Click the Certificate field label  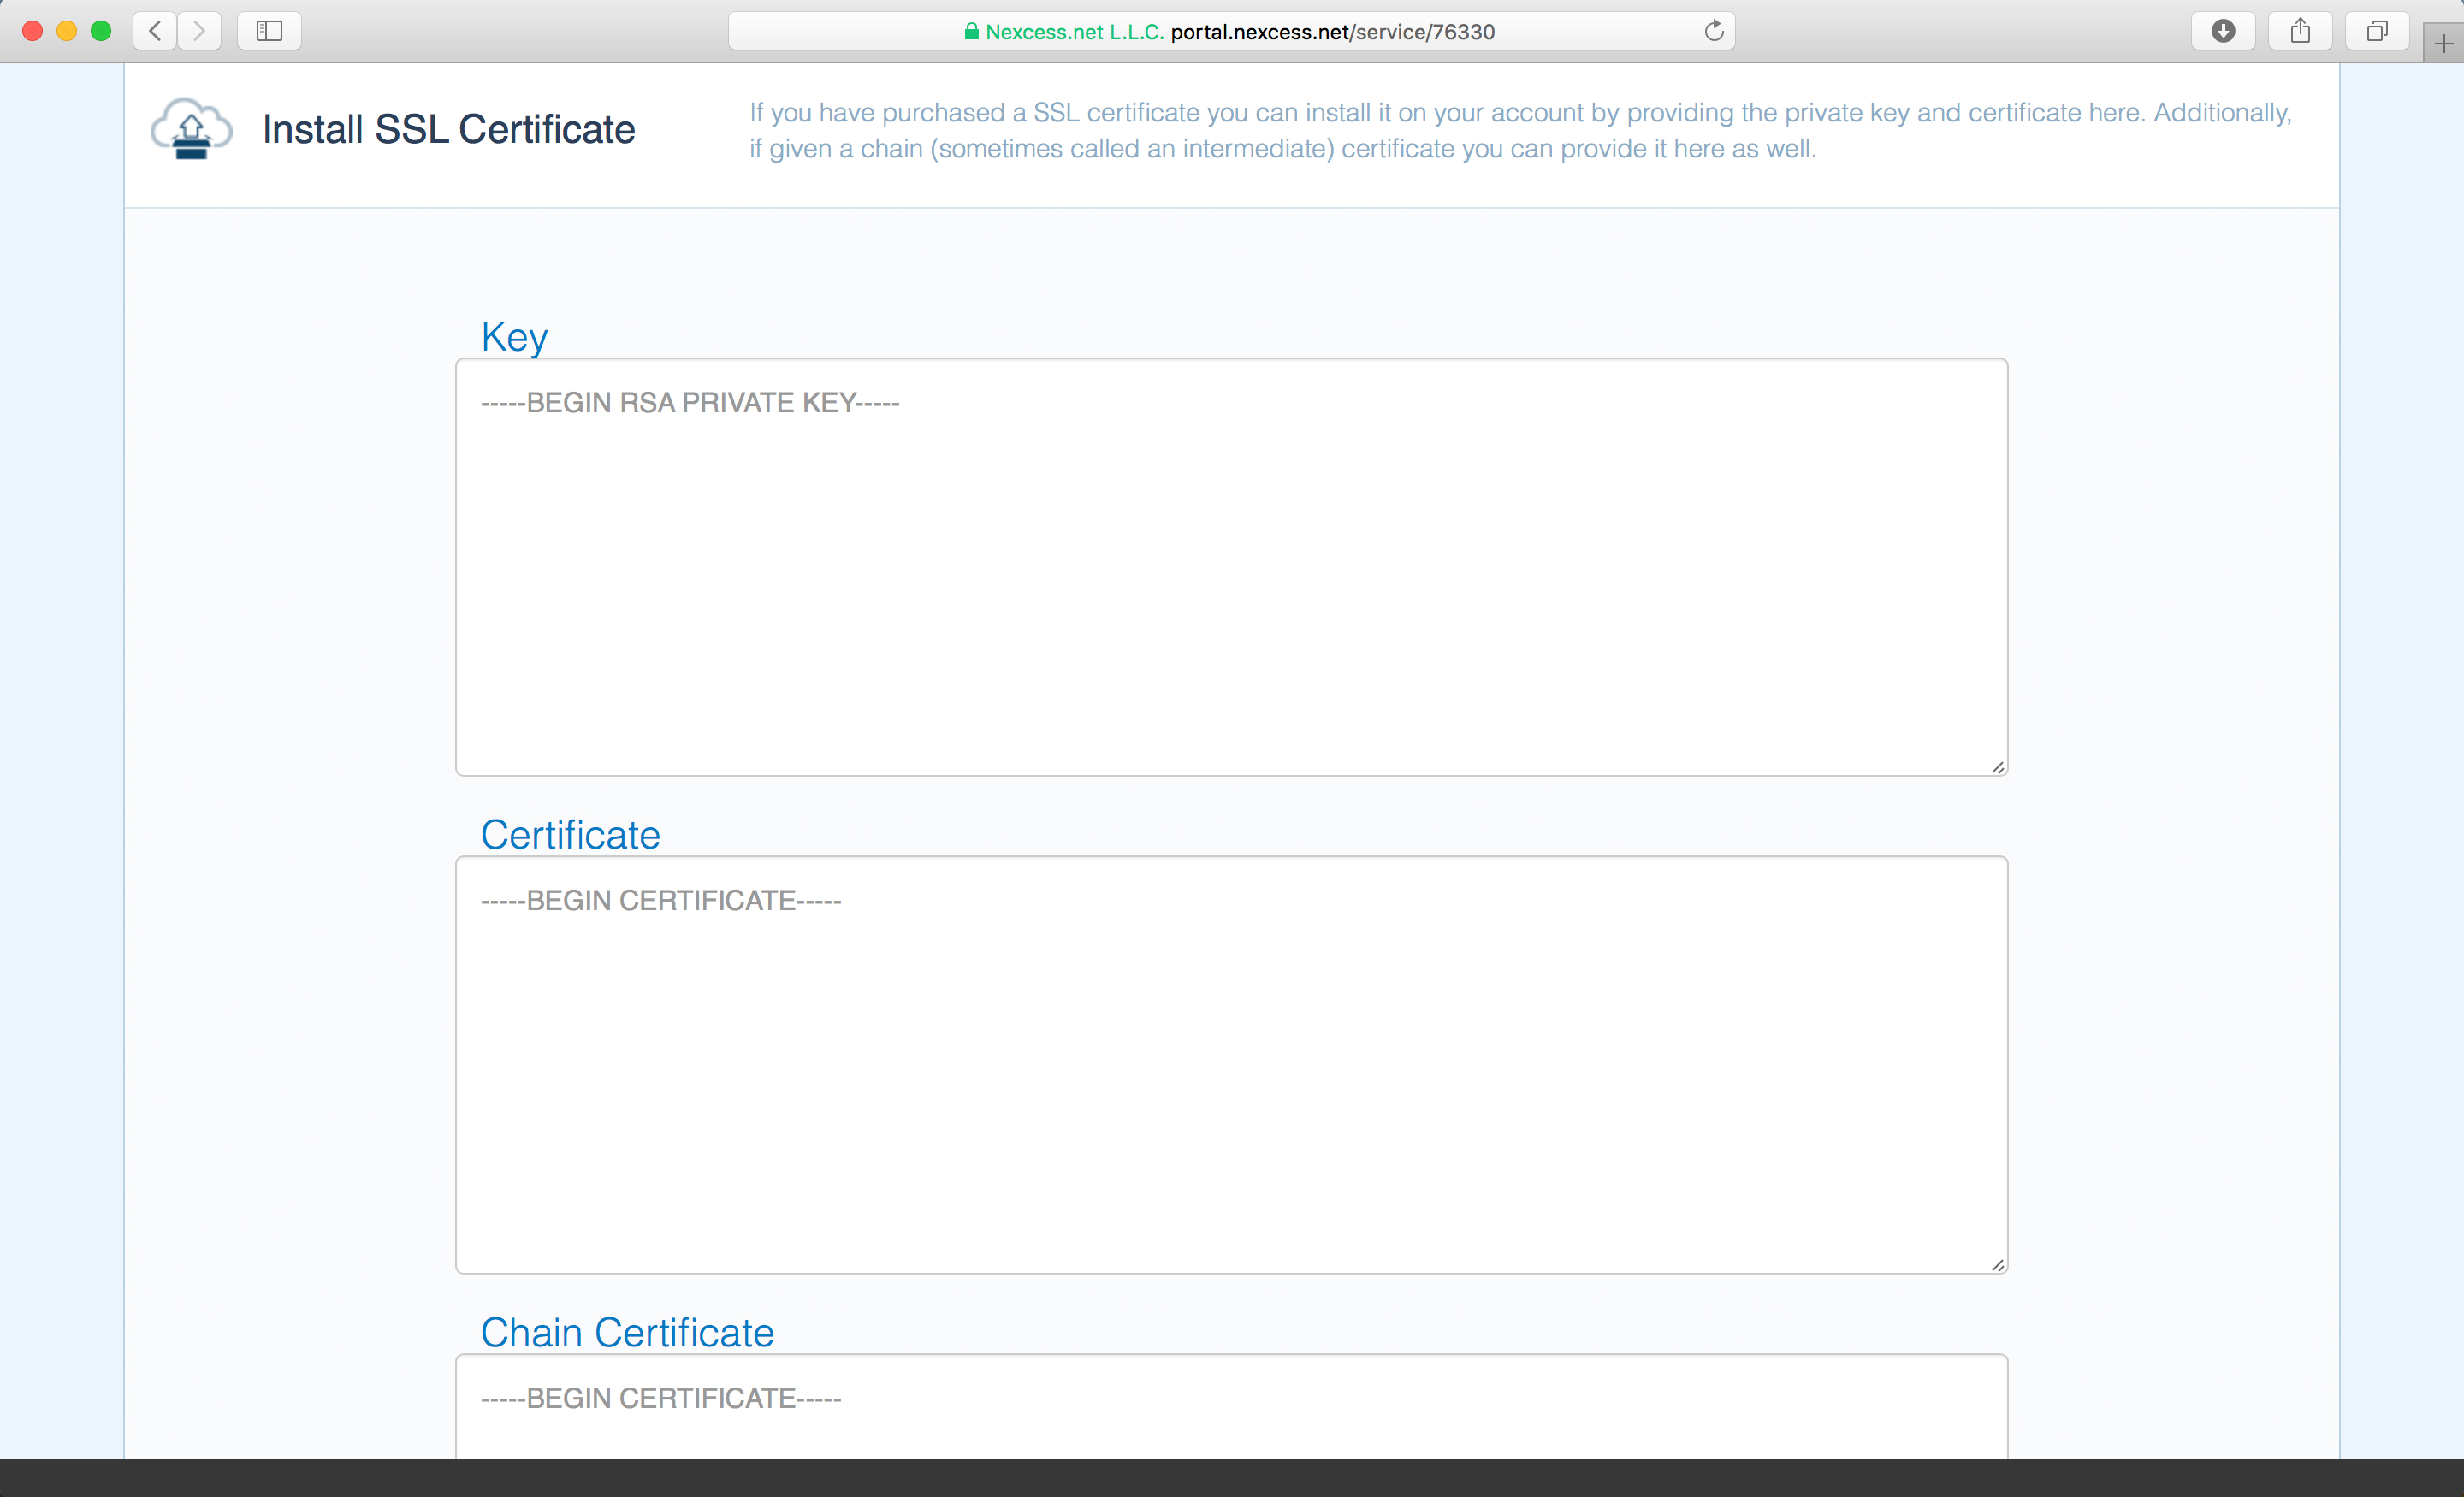[x=570, y=835]
